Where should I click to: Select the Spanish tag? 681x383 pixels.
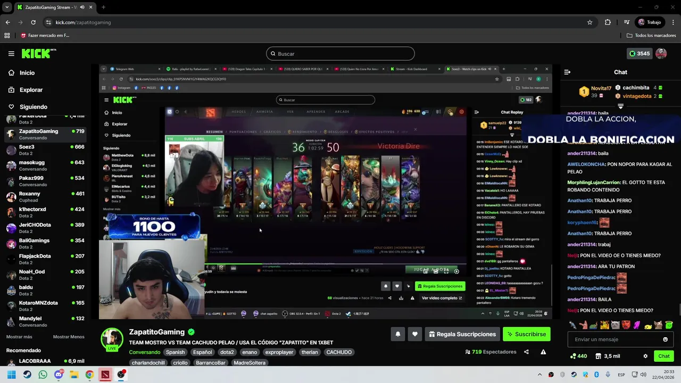point(175,352)
